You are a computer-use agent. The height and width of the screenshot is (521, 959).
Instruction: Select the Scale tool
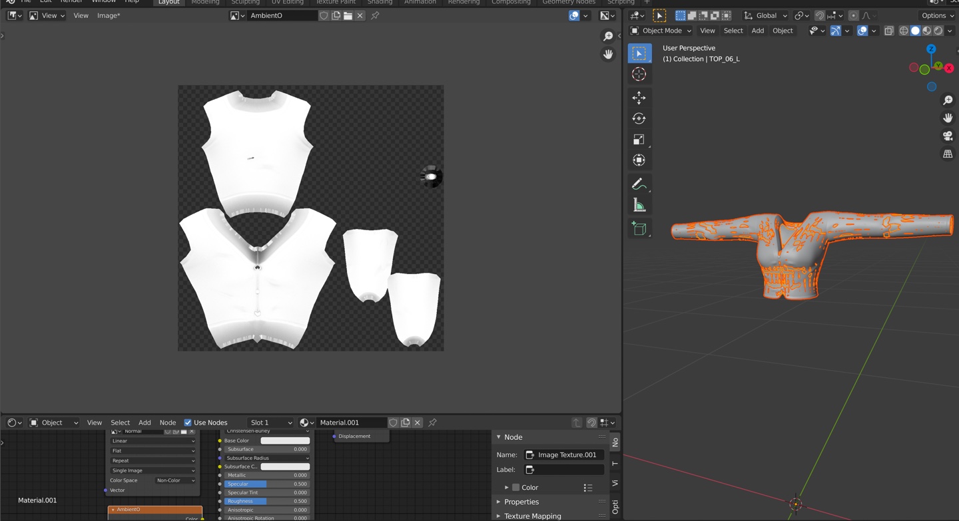tap(639, 139)
